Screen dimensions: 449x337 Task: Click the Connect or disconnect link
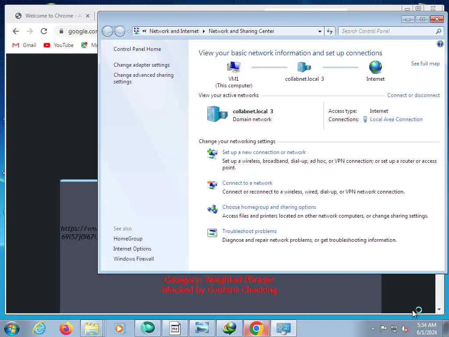tap(413, 95)
